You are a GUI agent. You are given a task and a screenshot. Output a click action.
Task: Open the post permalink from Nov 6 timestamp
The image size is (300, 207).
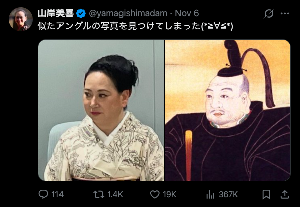(x=187, y=13)
